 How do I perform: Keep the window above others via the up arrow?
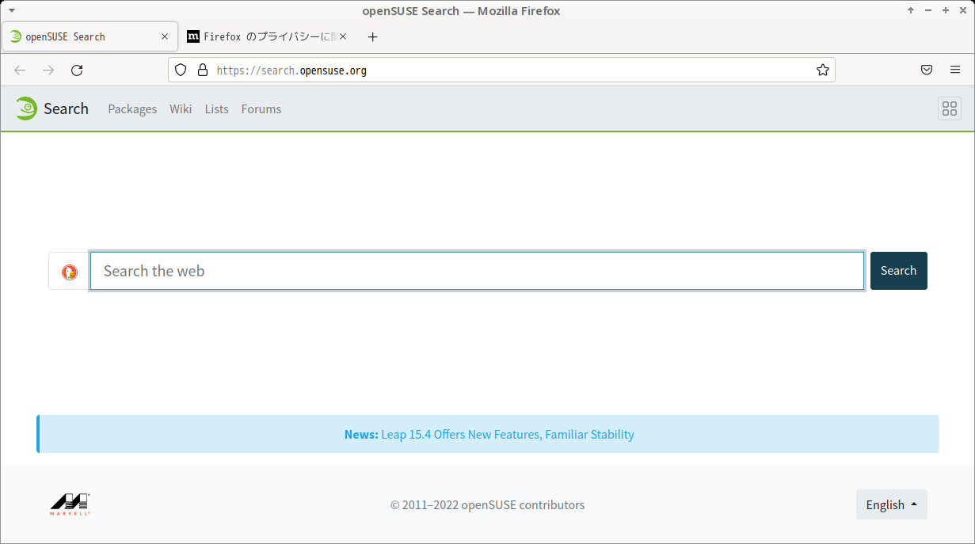tap(911, 10)
